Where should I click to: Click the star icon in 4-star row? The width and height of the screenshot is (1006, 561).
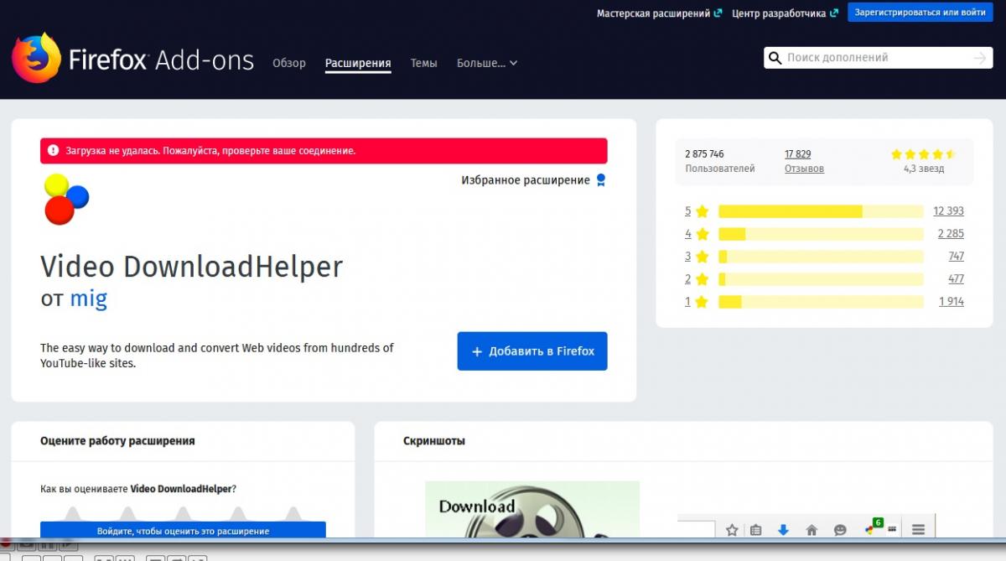tap(703, 234)
